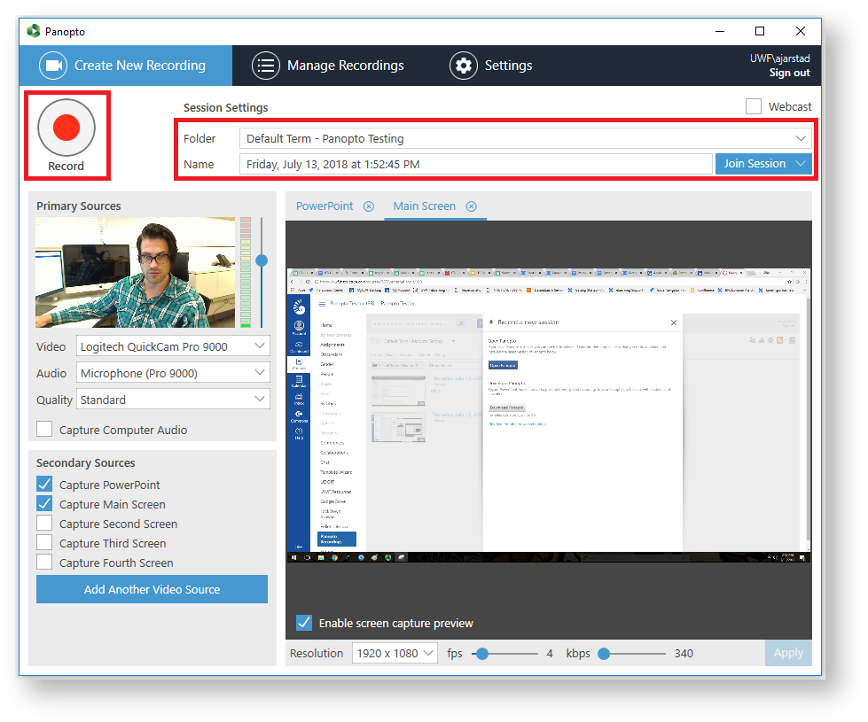Check Capture Third Screen
The height and width of the screenshot is (722, 868).
pyautogui.click(x=44, y=542)
